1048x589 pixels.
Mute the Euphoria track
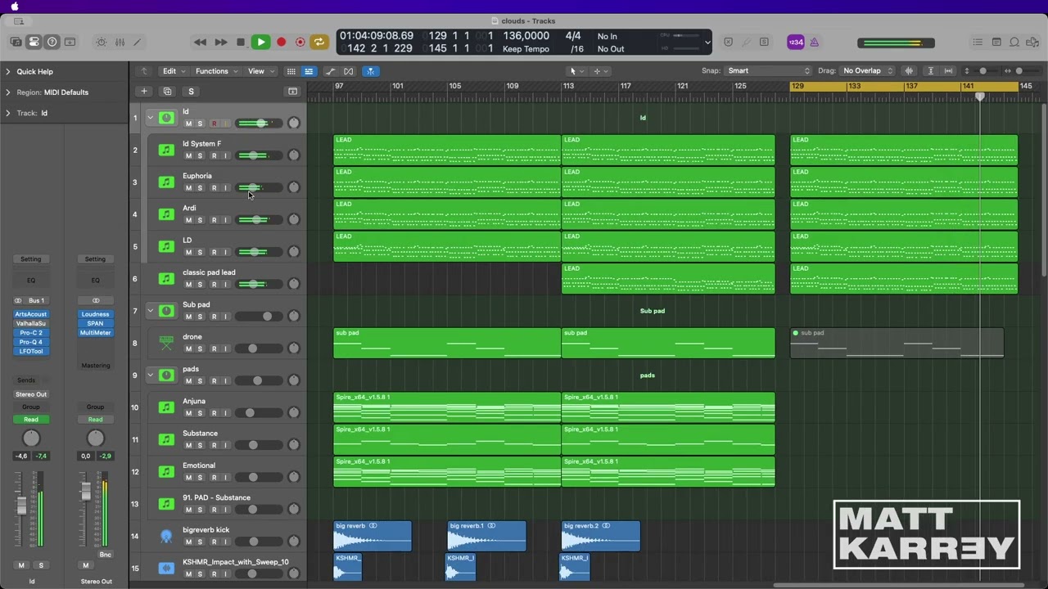click(188, 188)
